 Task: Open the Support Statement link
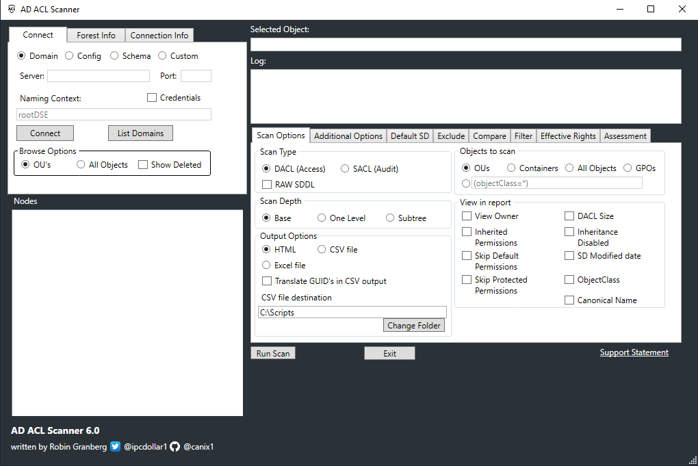(634, 352)
